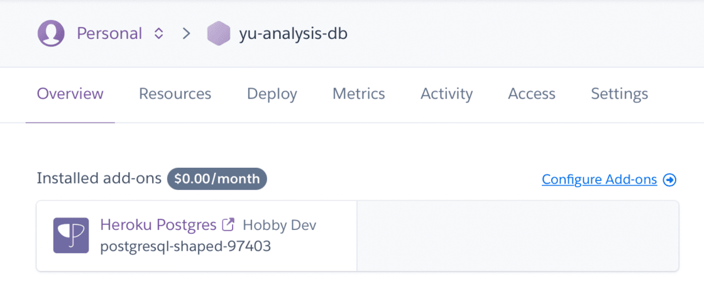
Task: Select the Overview tab
Action: tap(70, 94)
